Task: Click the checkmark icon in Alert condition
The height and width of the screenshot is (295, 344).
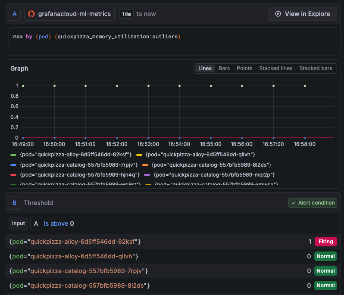Action: [294, 203]
